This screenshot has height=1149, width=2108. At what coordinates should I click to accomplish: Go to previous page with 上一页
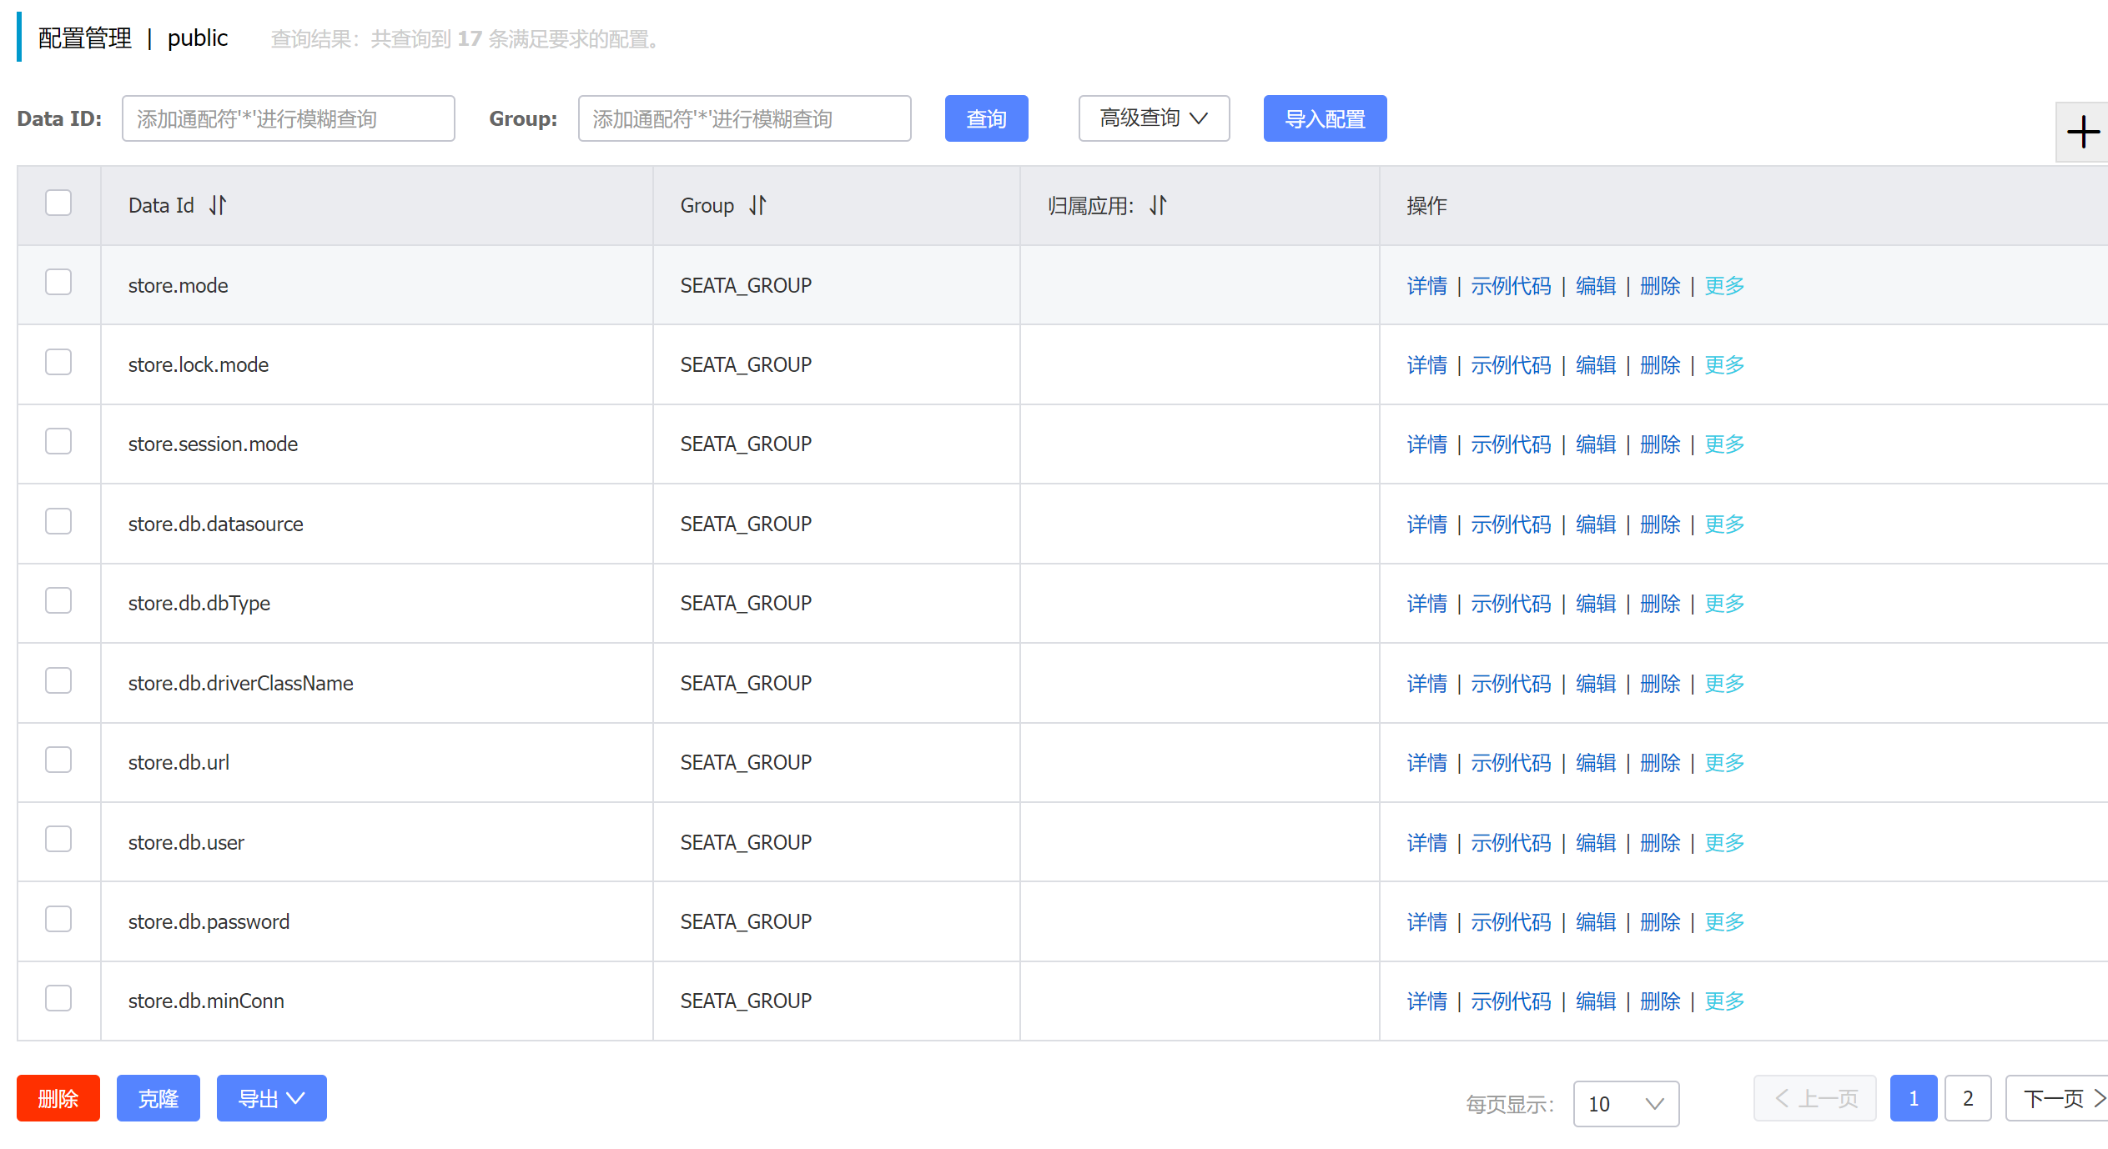click(x=1815, y=1098)
